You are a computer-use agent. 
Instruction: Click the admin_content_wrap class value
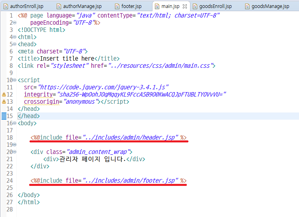pos(98,152)
